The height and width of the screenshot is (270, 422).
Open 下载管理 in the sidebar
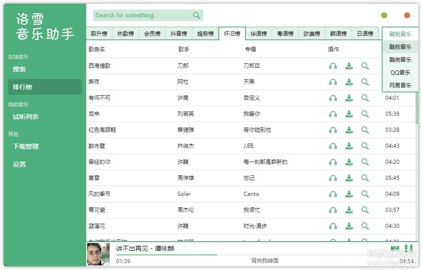pyautogui.click(x=26, y=146)
